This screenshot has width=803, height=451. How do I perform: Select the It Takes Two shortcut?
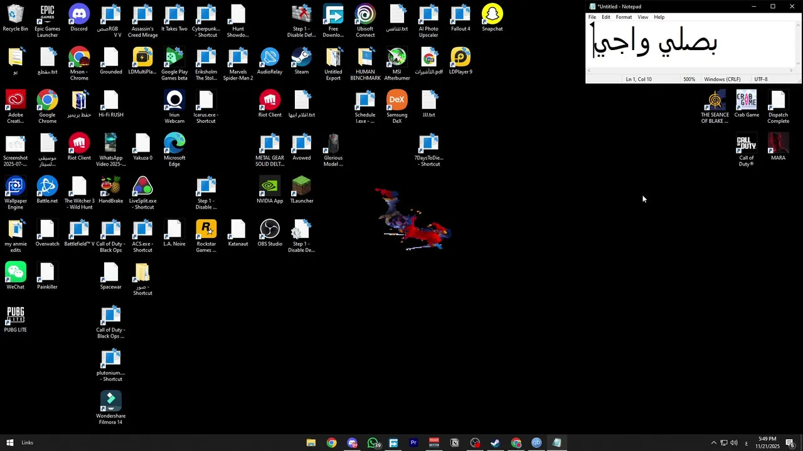tap(174, 18)
